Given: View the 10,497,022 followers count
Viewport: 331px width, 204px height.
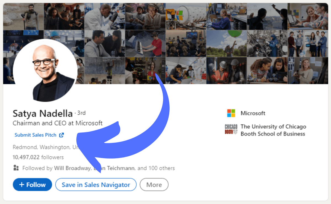Looking at the screenshot, I should click(x=38, y=157).
